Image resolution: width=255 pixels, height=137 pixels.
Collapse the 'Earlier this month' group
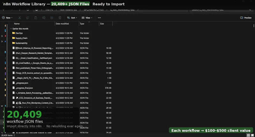(x=11, y=29)
